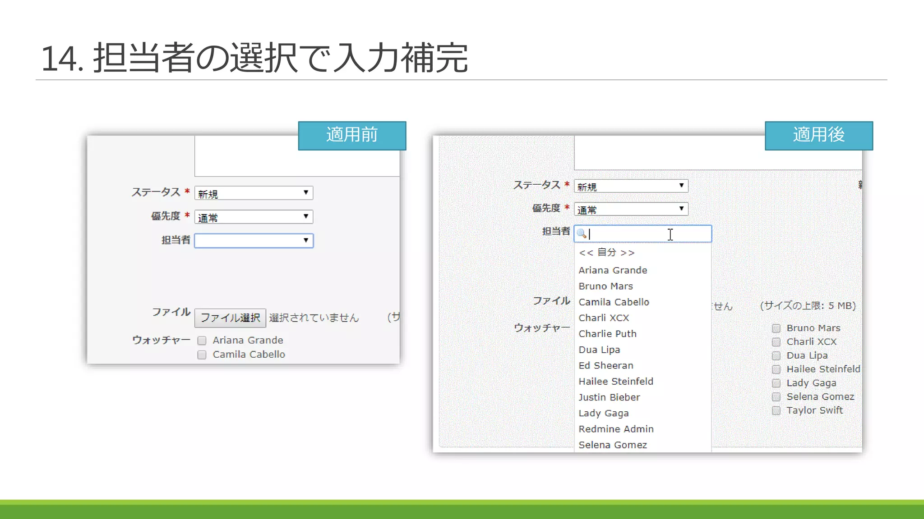Open the right panel's 優先度 dropdown
The height and width of the screenshot is (519, 924).
tap(631, 209)
